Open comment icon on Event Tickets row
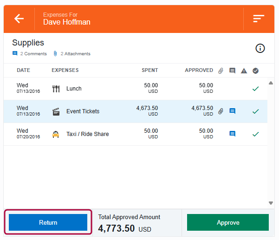The height and width of the screenshot is (240, 279). tap(233, 111)
